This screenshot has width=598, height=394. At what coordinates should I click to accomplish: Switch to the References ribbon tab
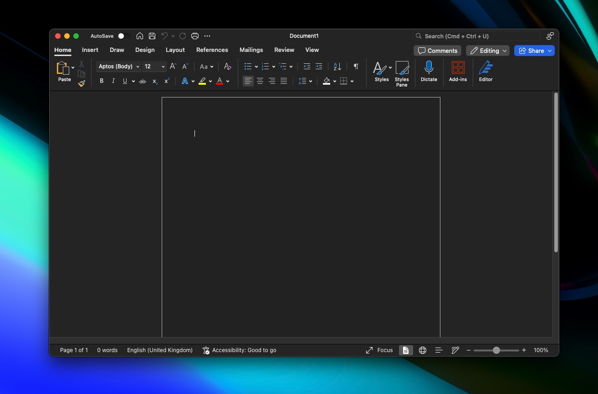point(212,50)
